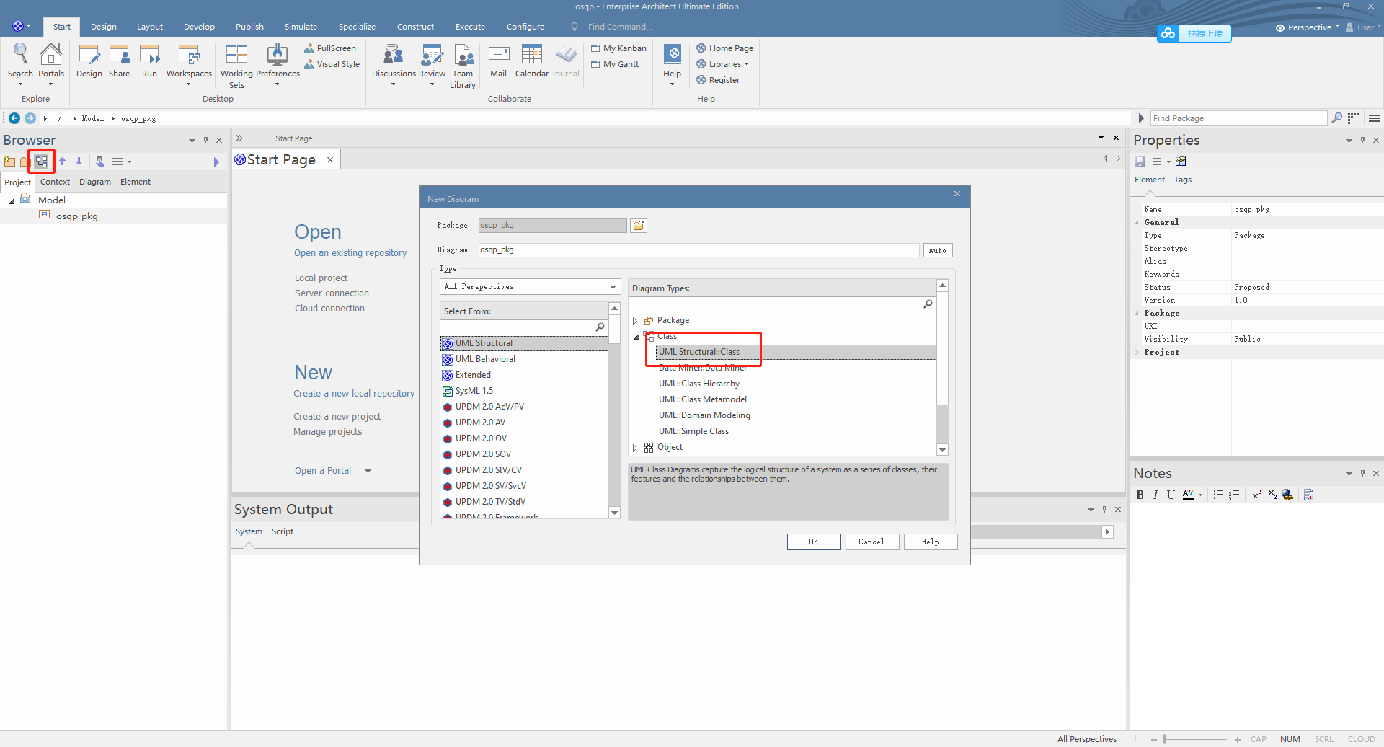Screen dimensions: 1384x747
Task: Apply italic in Notes toolbar
Action: tap(1155, 495)
